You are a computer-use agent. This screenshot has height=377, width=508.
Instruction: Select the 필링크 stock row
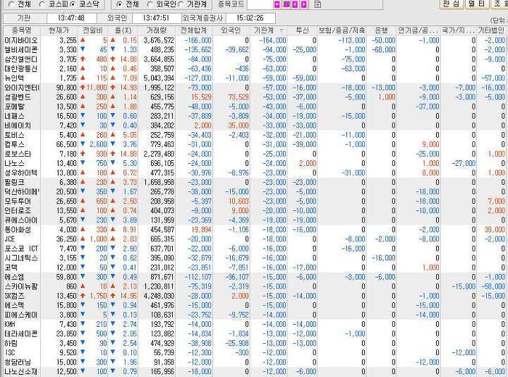254,182
